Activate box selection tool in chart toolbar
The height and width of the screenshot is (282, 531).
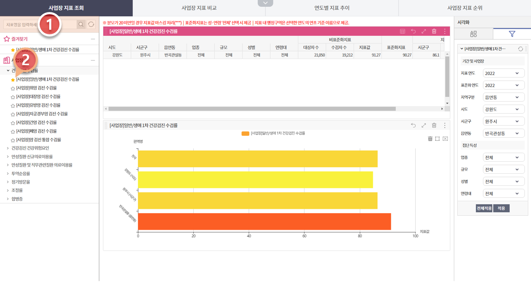point(437,138)
